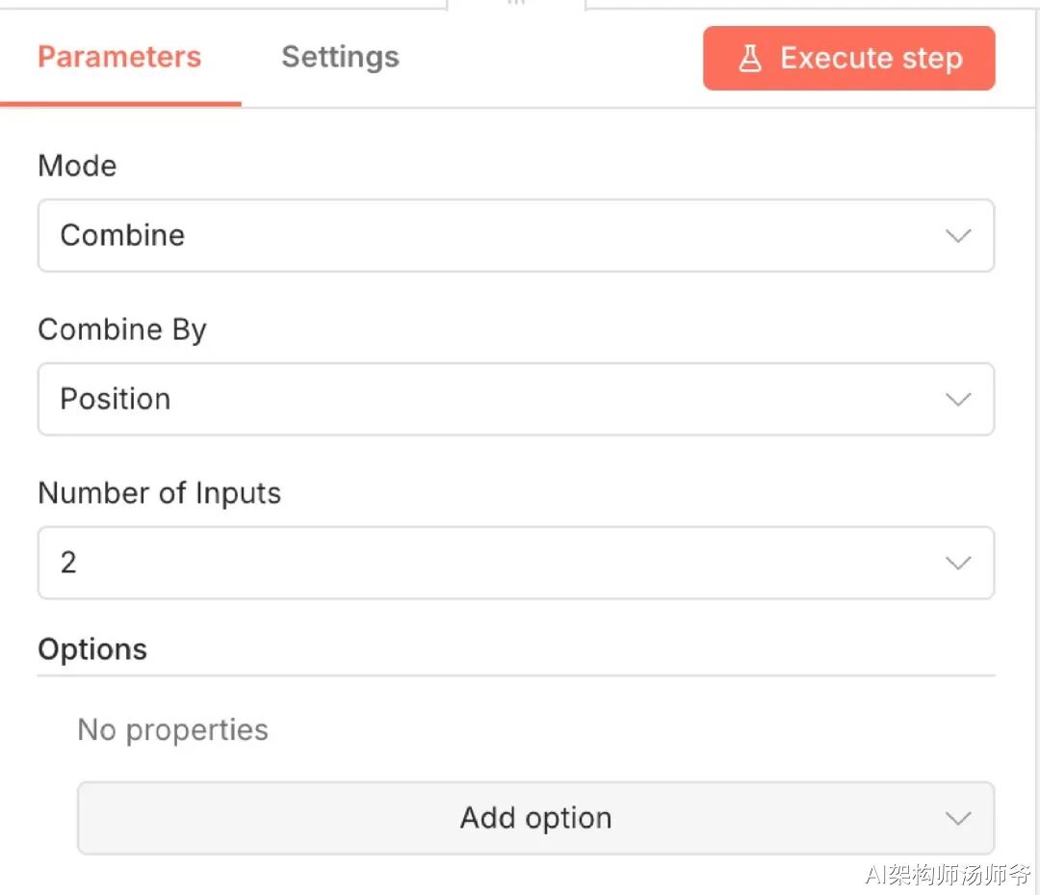Open the Mode dropdown showing Combine

point(515,235)
